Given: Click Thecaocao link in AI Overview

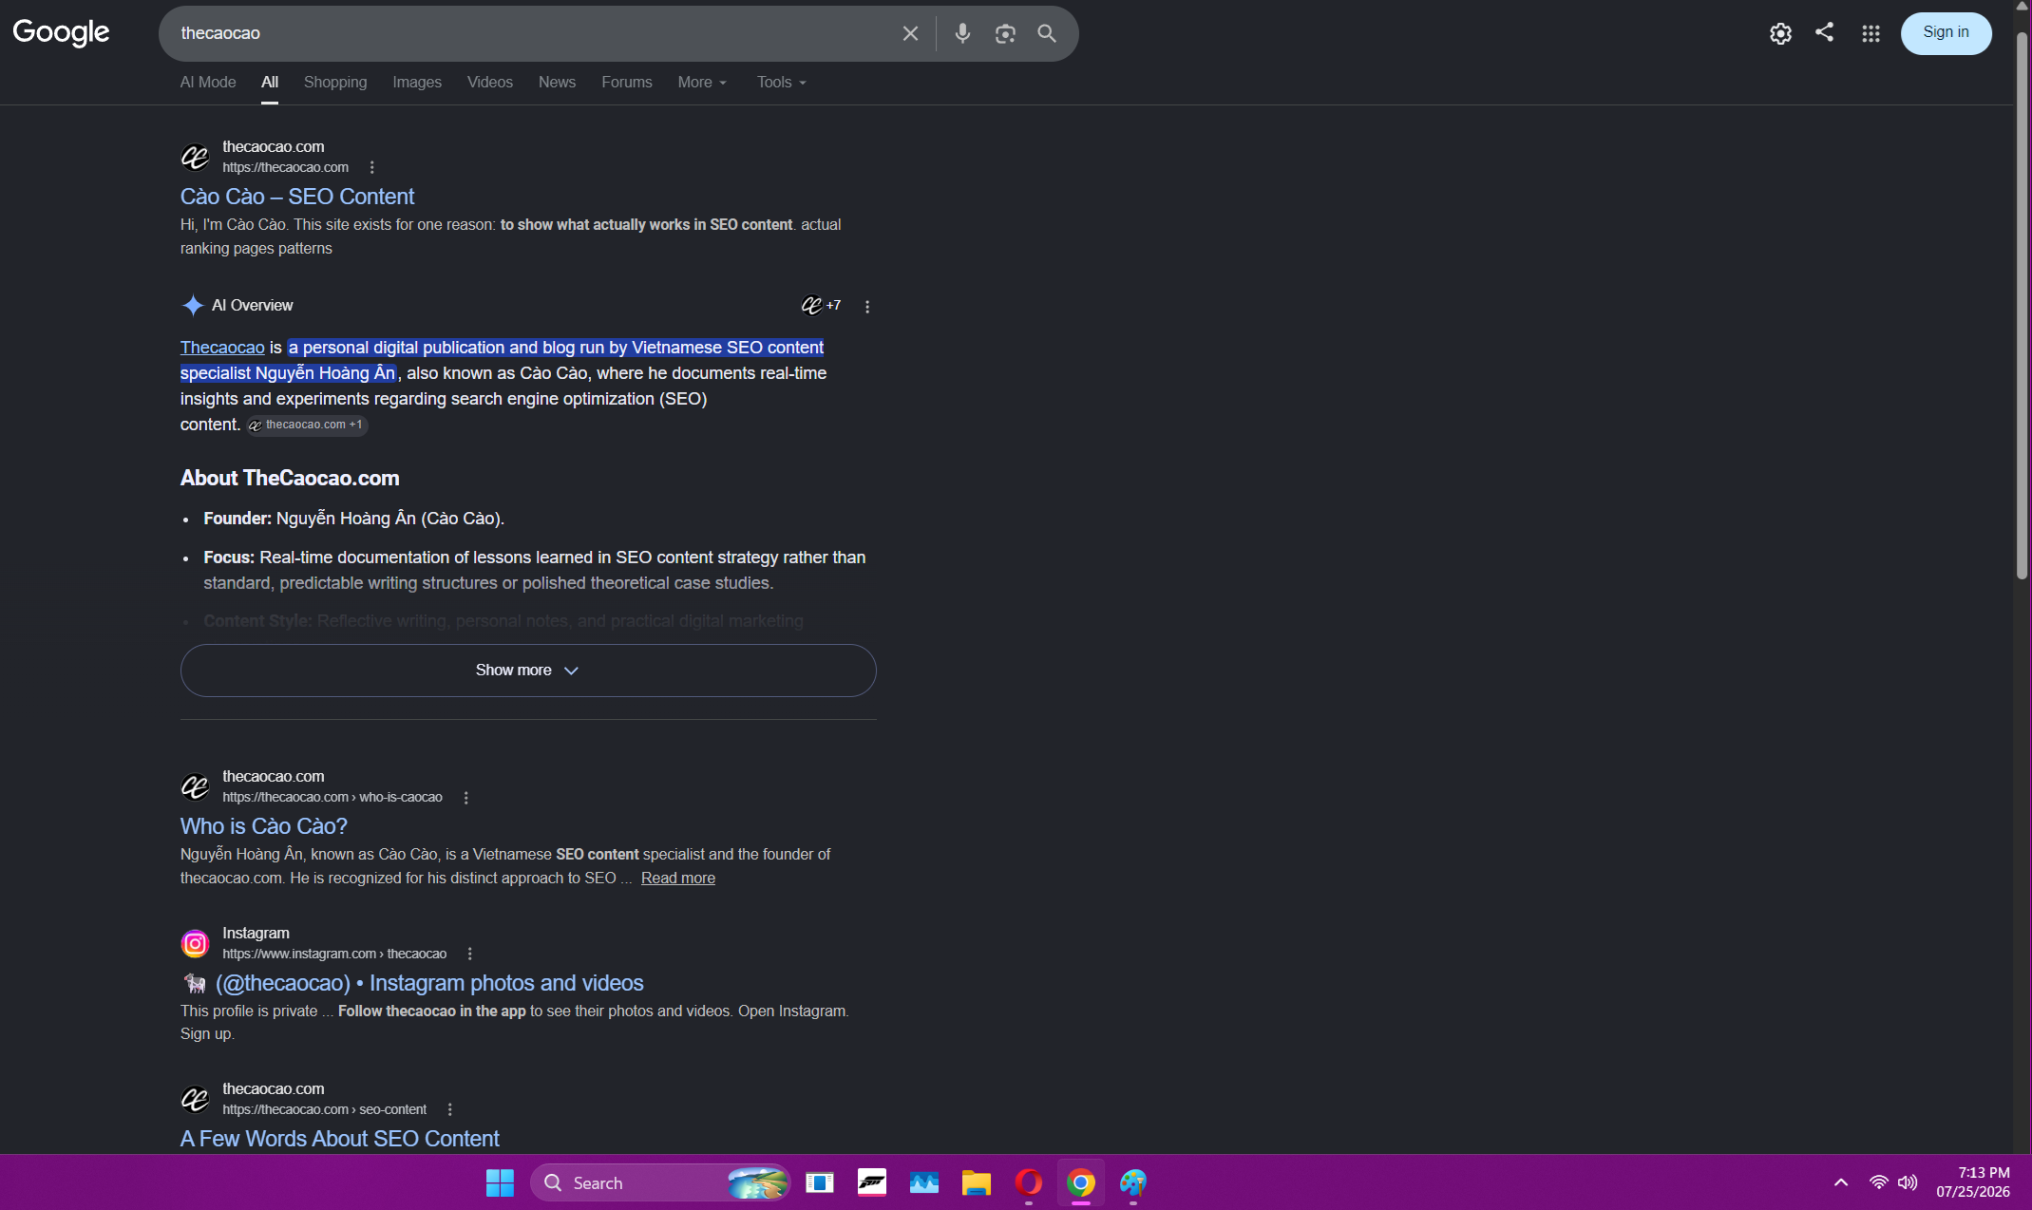Looking at the screenshot, I should coord(222,348).
